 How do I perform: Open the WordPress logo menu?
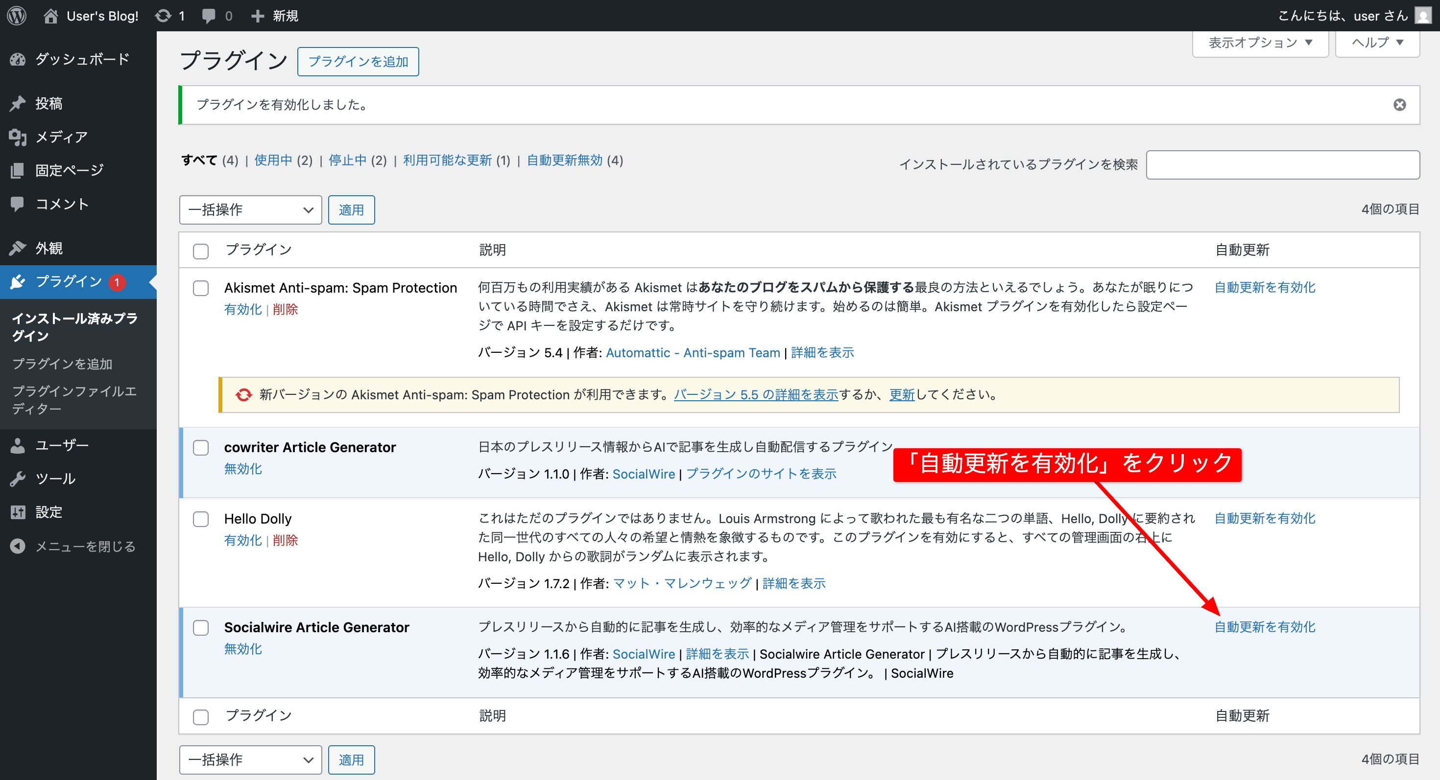click(16, 16)
